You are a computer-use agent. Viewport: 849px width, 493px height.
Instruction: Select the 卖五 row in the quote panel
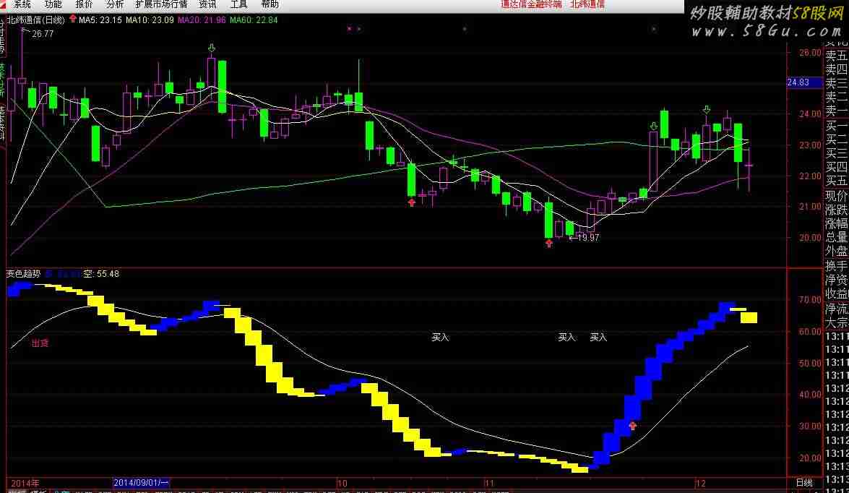point(837,55)
